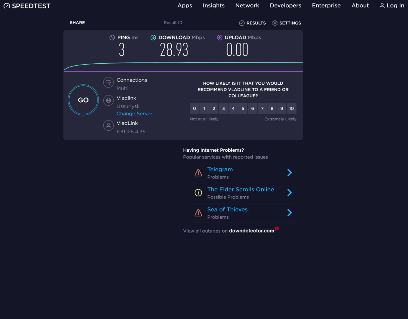Open the Apps menu
The image size is (408, 319).
pos(185,6)
